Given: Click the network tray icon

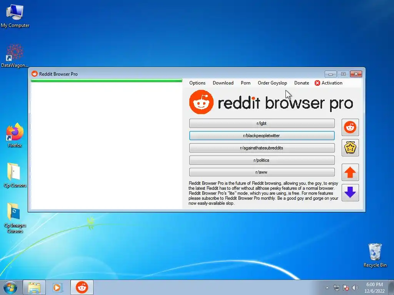Looking at the screenshot, I should pos(336,288).
